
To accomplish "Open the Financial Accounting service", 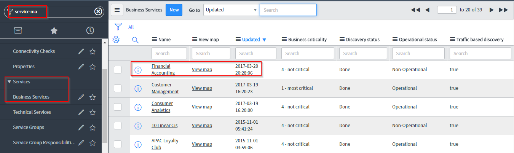I will point(163,70).
